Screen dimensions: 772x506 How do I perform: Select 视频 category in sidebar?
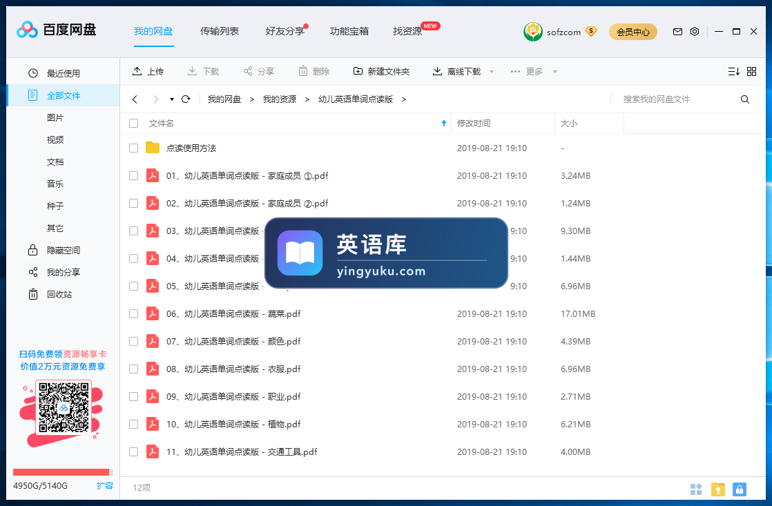[x=55, y=140]
